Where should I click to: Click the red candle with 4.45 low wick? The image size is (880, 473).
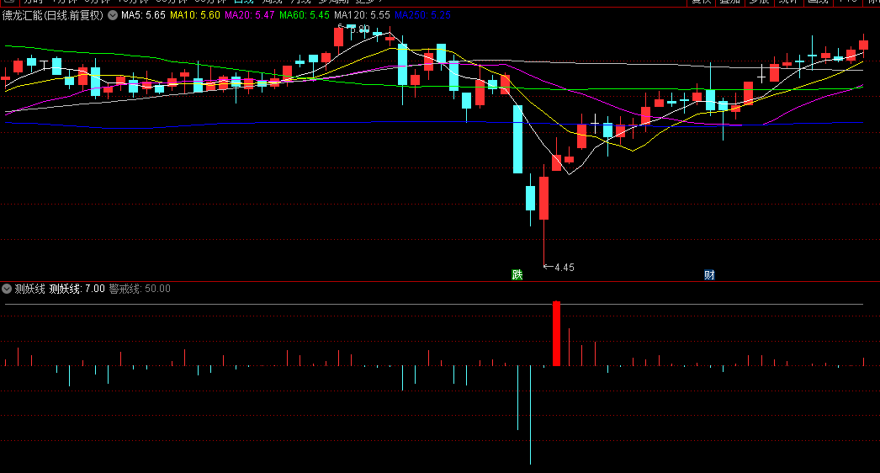tap(543, 199)
